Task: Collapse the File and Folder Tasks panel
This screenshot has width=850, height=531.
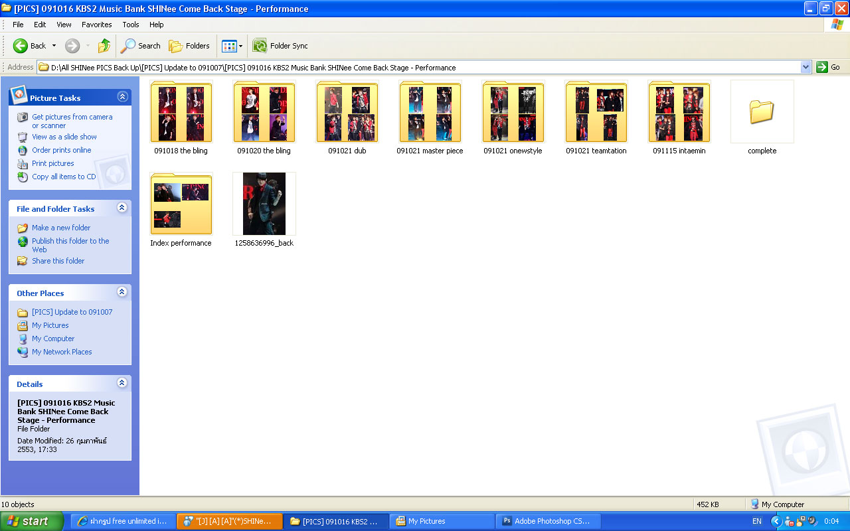Action: [122, 208]
